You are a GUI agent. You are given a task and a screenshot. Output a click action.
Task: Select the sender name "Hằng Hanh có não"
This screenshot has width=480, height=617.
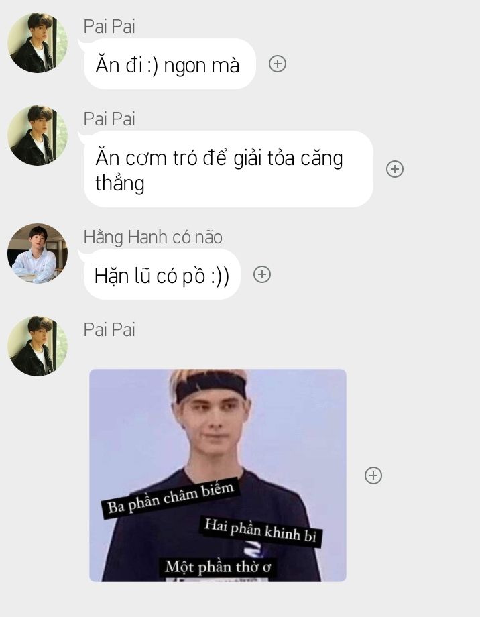coord(153,237)
